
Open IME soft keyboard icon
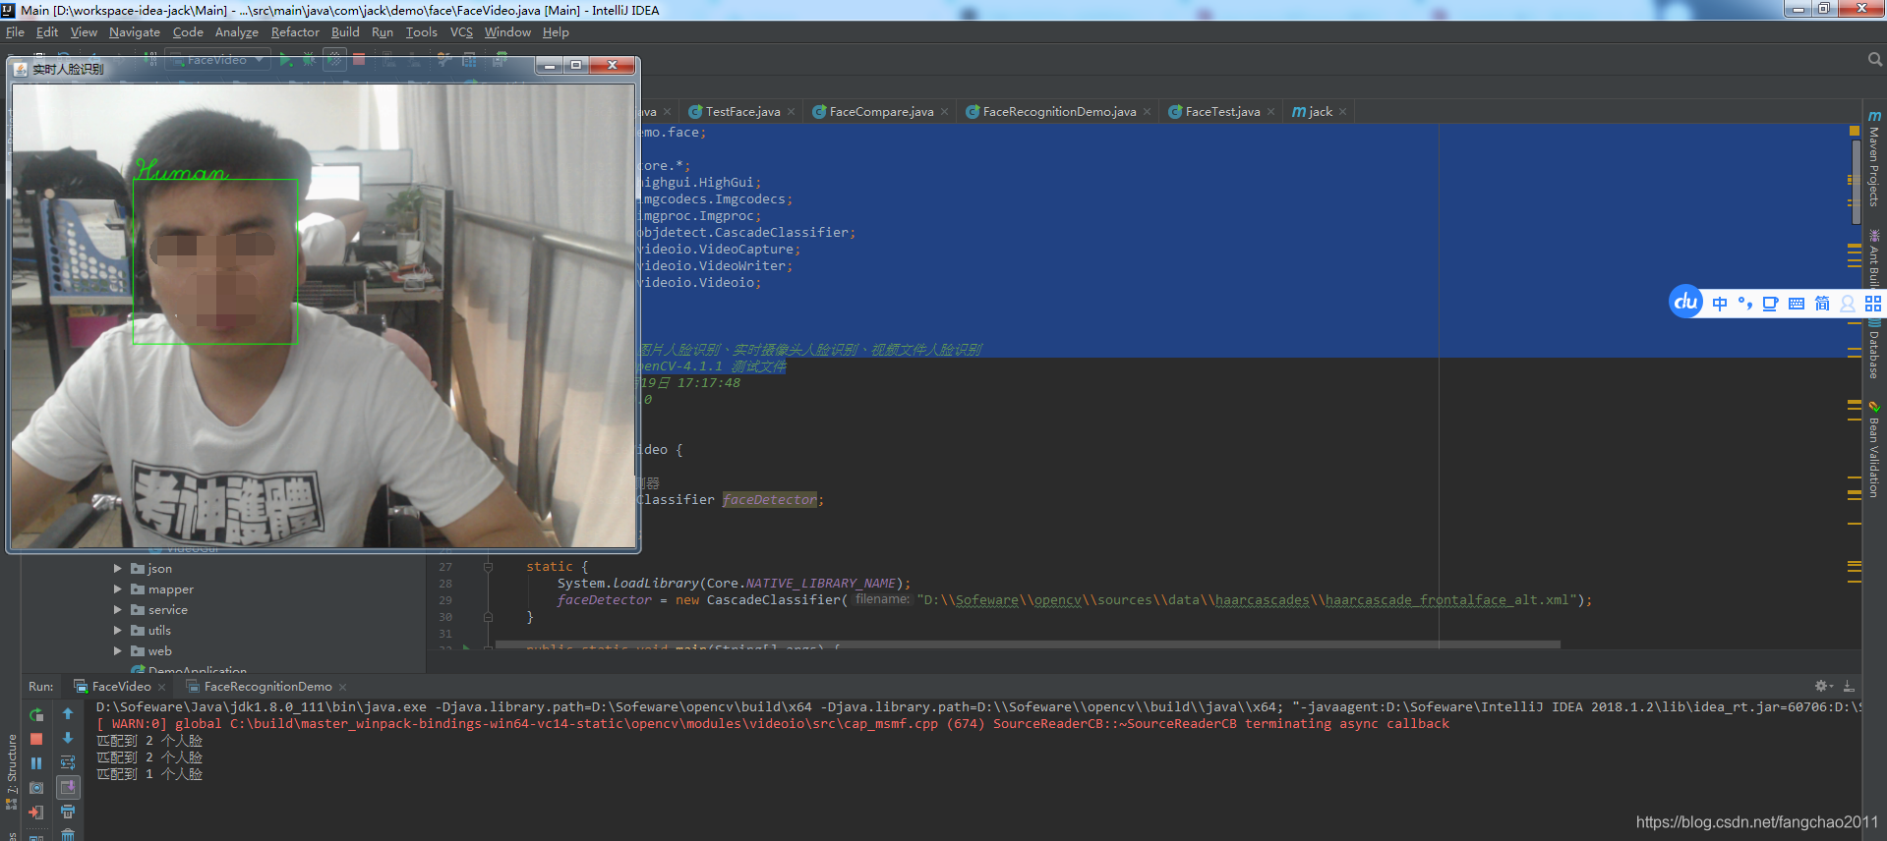click(1797, 304)
